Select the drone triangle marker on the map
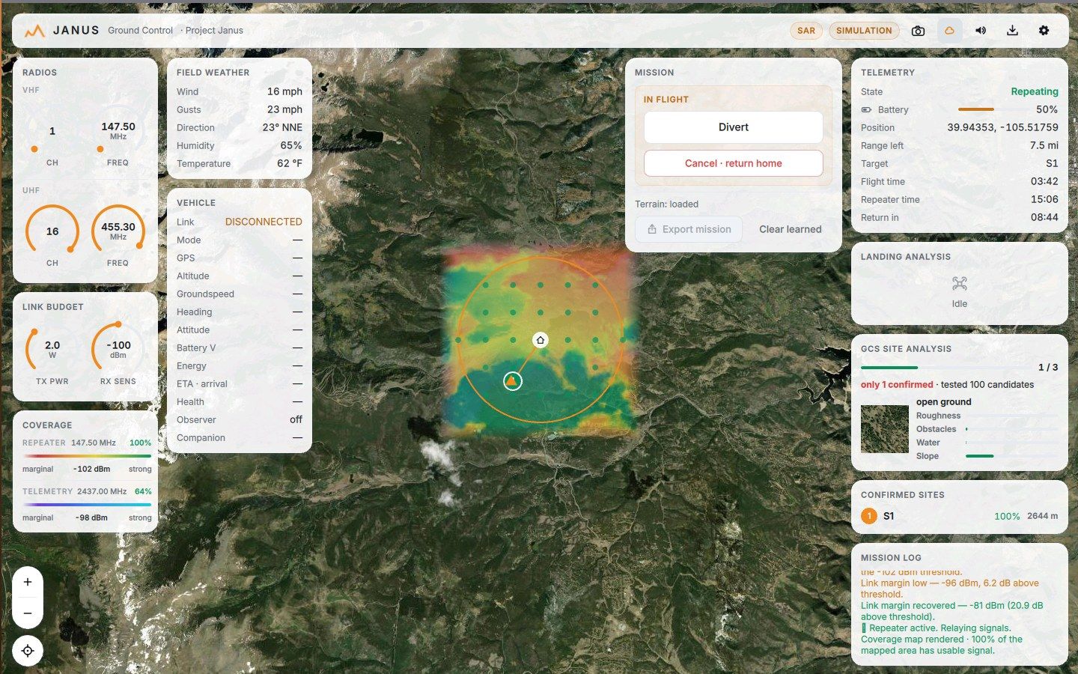1078x674 pixels. tap(512, 381)
